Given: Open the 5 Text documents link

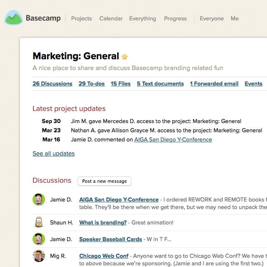Looking at the screenshot, I should point(160,83).
